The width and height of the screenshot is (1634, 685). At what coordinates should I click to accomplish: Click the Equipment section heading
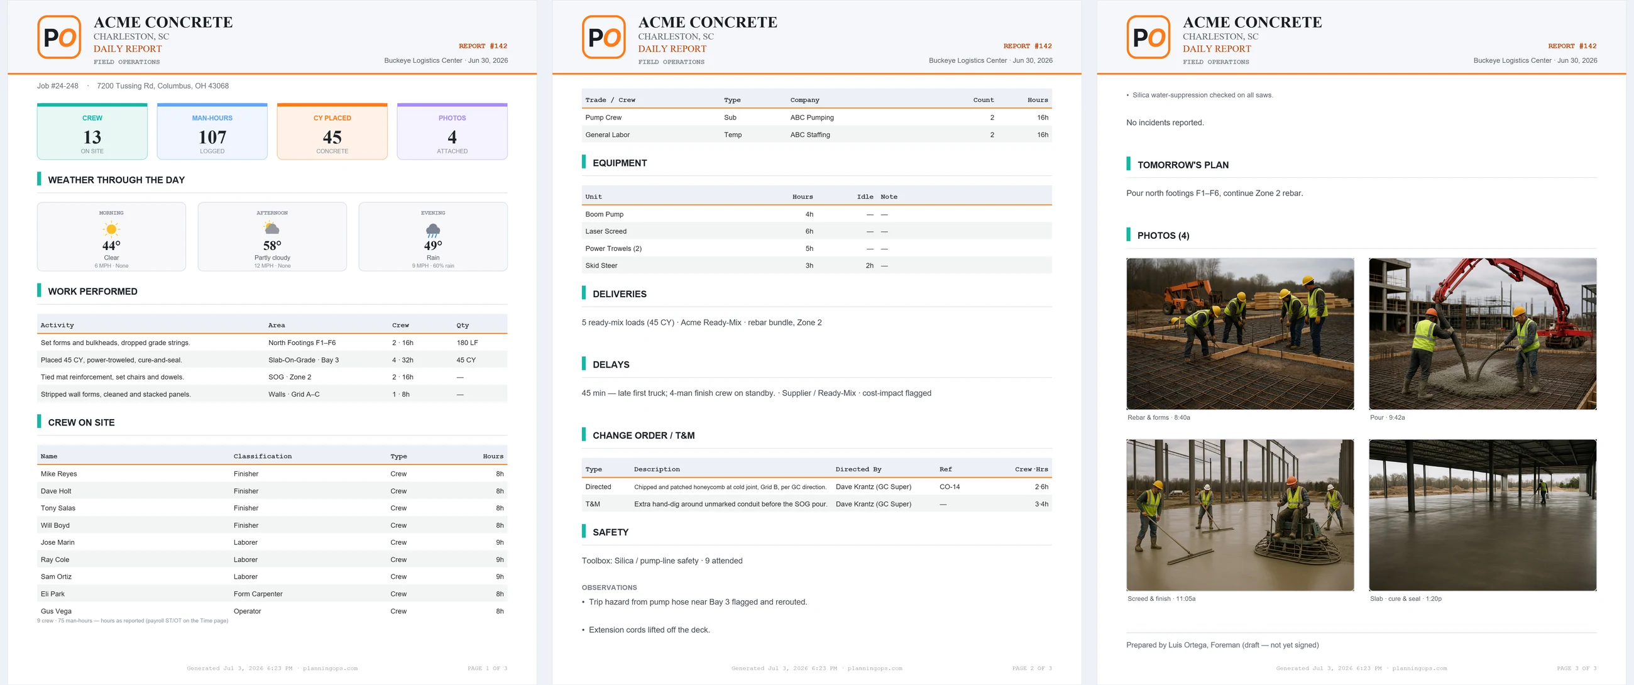[620, 163]
